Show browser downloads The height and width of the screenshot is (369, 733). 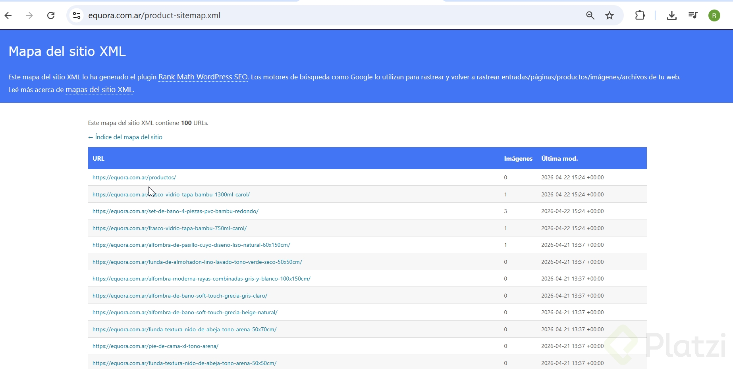[672, 15]
